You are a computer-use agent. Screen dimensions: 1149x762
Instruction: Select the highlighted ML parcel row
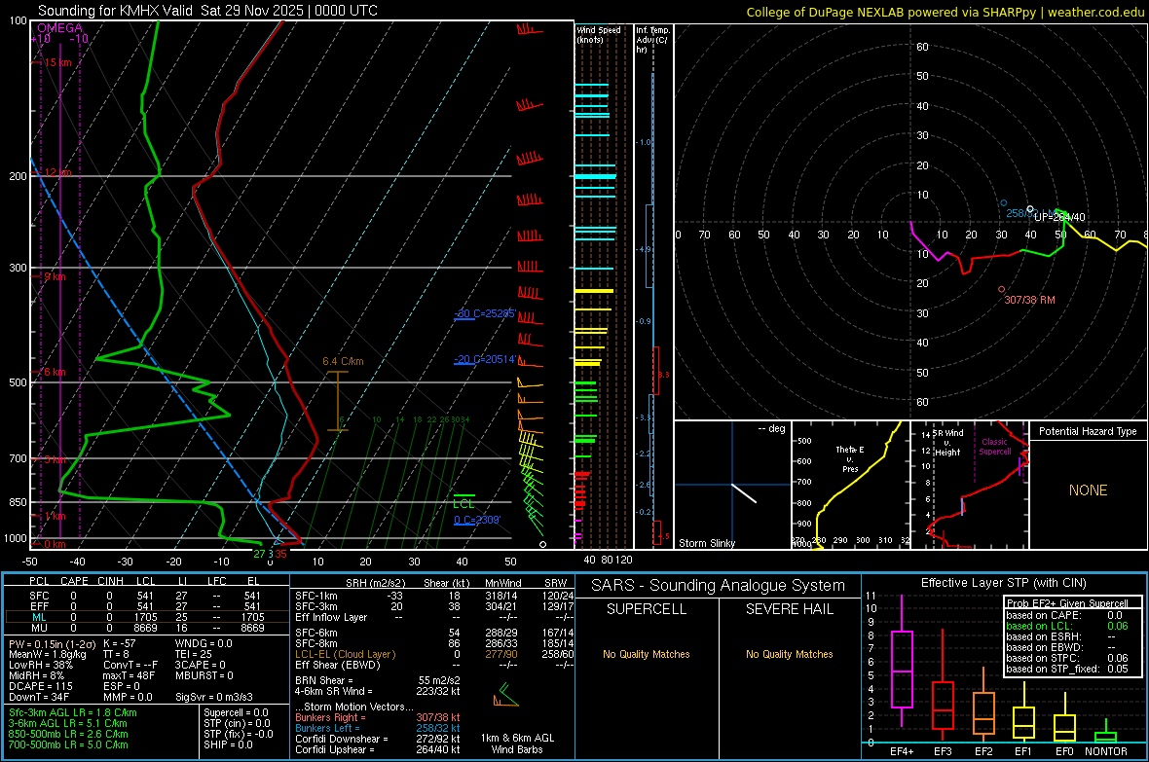(147, 617)
